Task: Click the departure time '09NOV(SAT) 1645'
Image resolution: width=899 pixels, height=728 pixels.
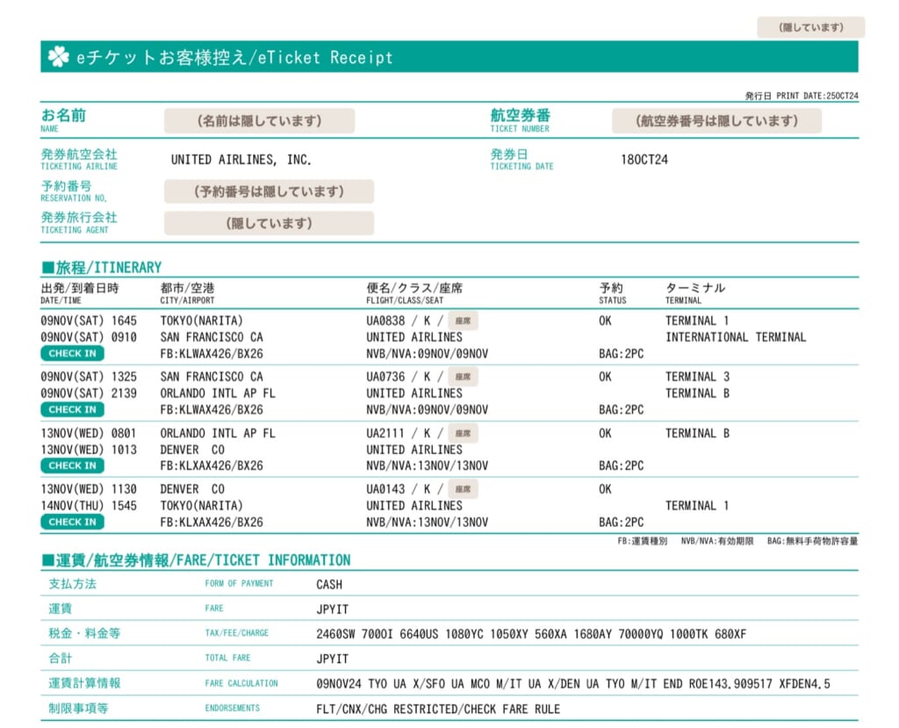Action: [x=89, y=321]
